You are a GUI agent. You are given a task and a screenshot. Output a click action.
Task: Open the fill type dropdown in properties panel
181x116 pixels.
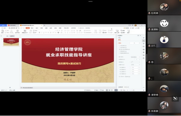click(135, 43)
